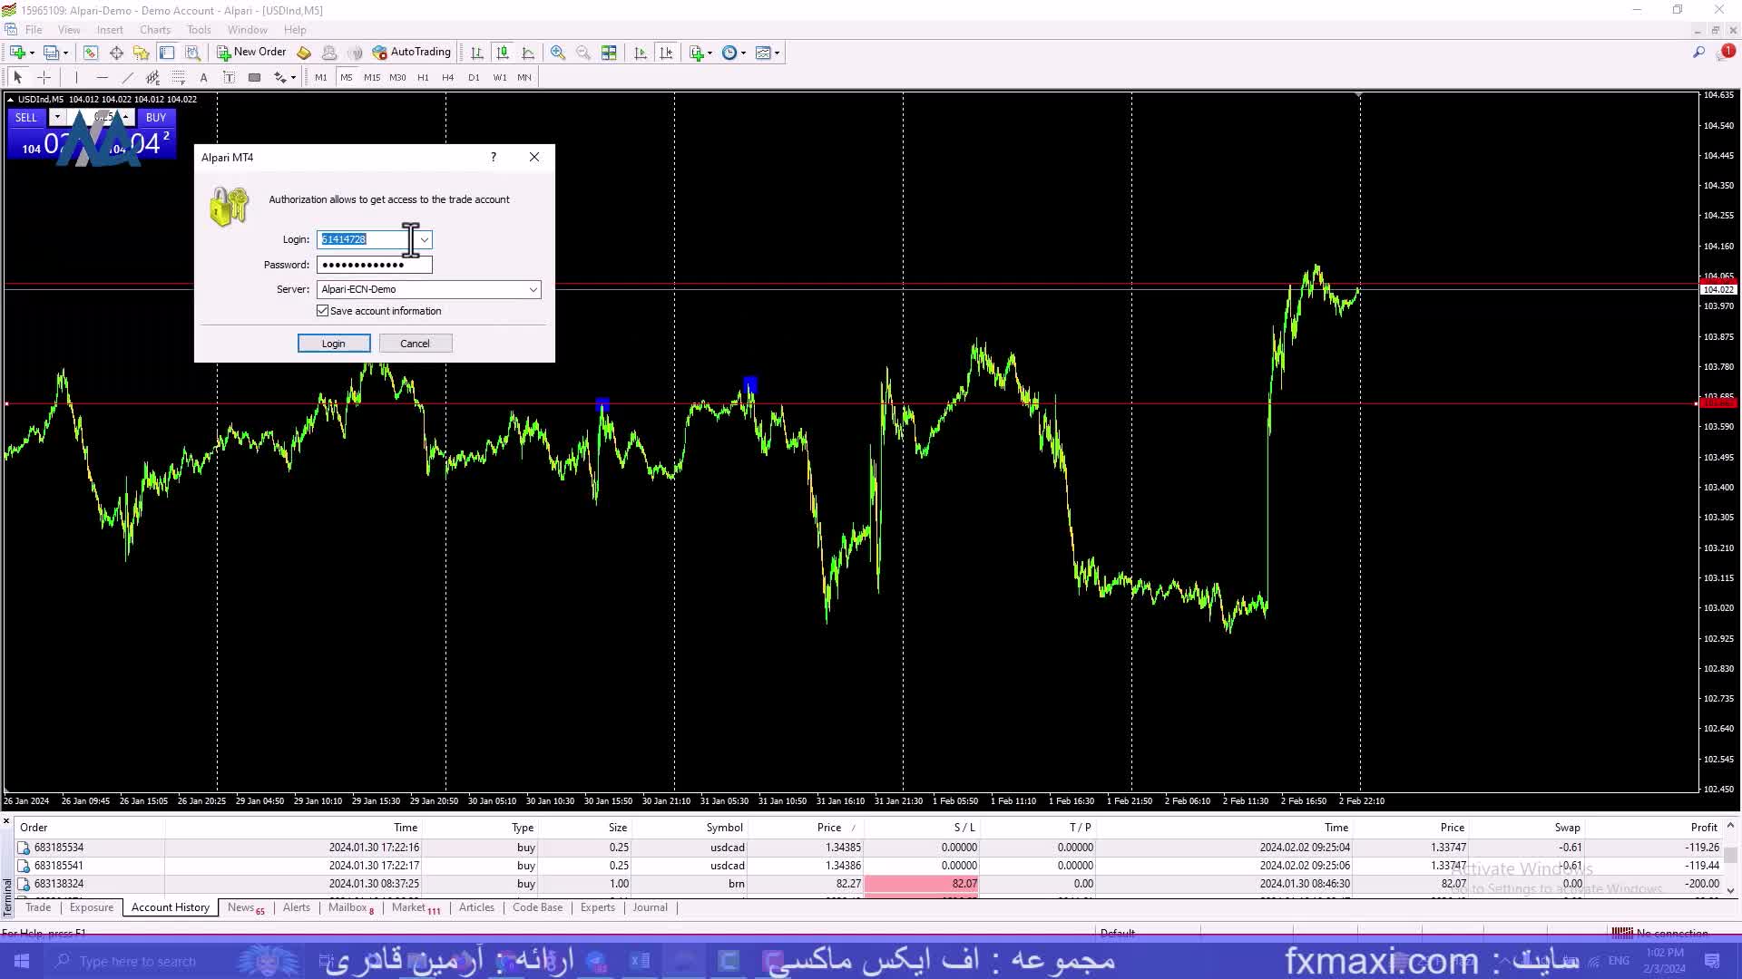Open the Server dropdown list
Screen dimensions: 1742x979
point(533,289)
